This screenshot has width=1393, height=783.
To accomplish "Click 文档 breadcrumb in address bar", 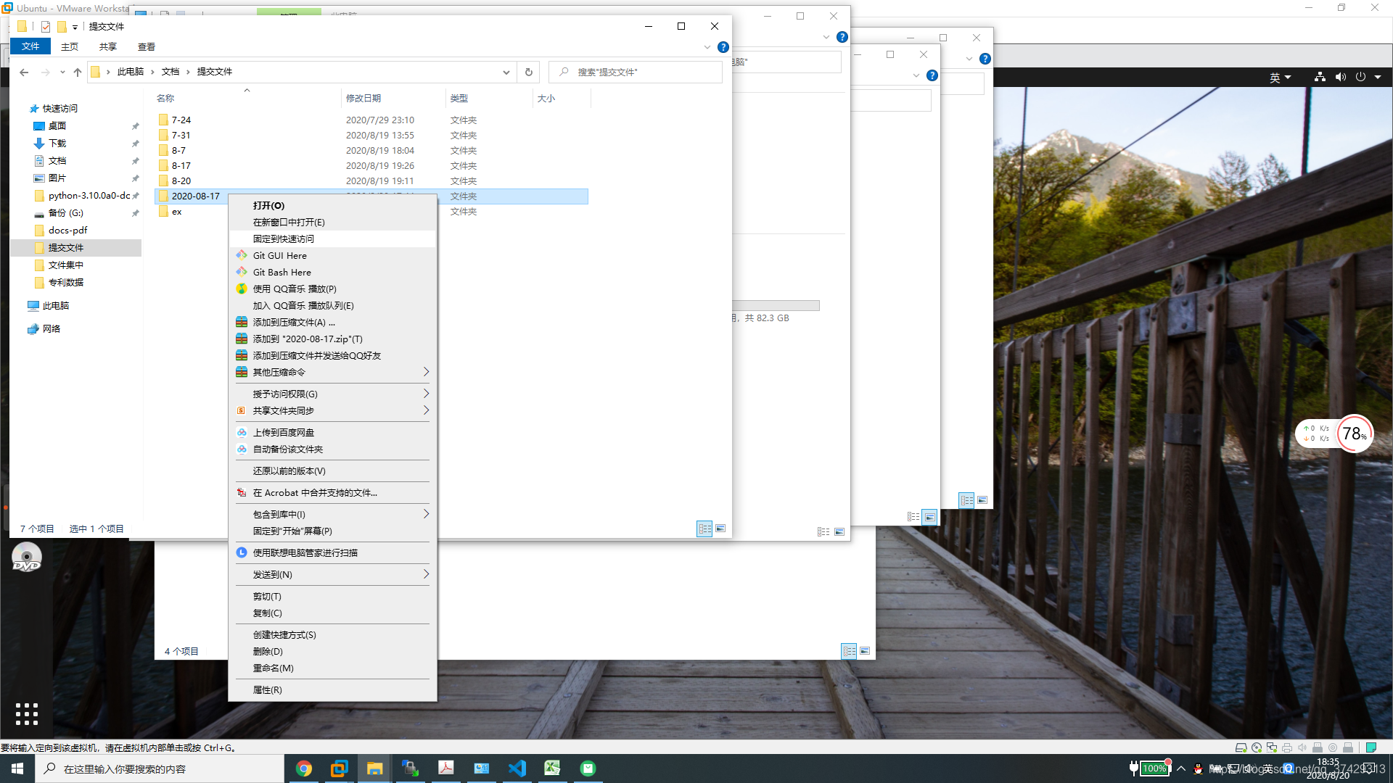I will [170, 72].
